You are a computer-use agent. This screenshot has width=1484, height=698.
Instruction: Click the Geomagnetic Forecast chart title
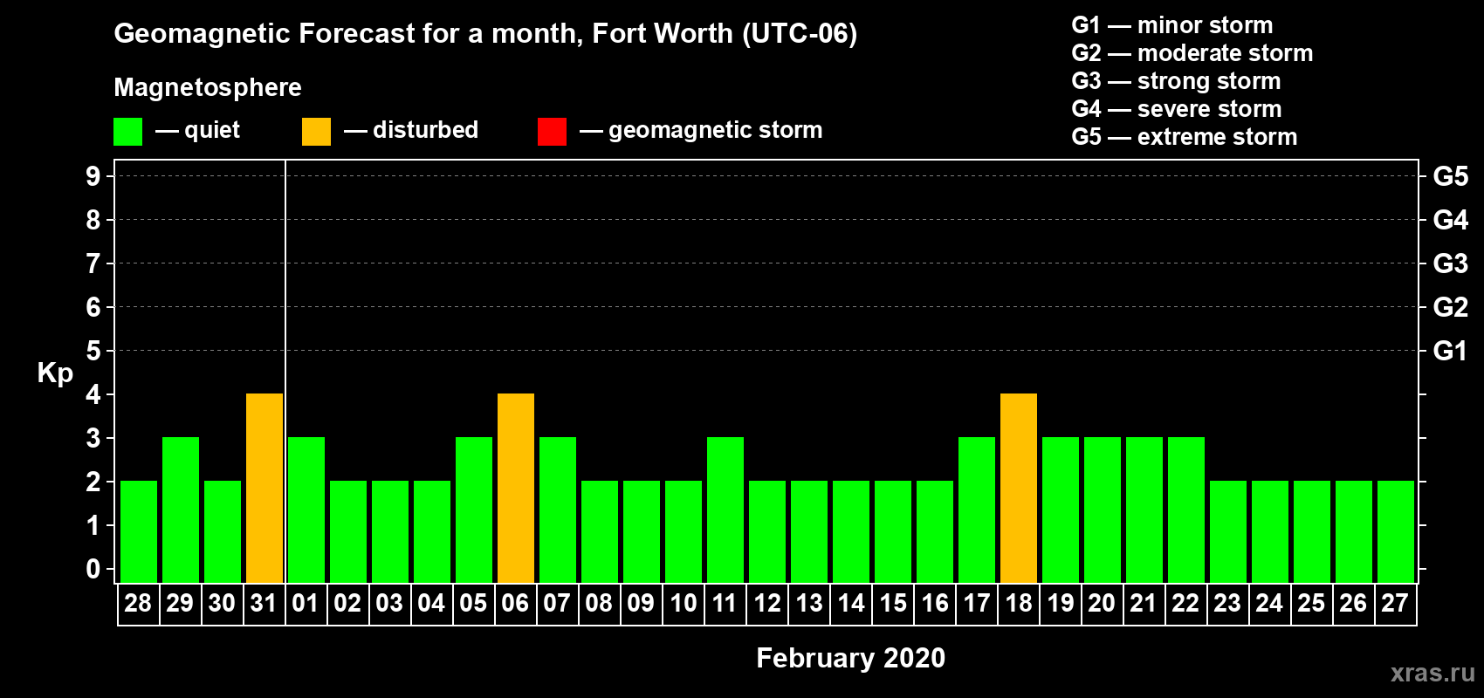[485, 34]
